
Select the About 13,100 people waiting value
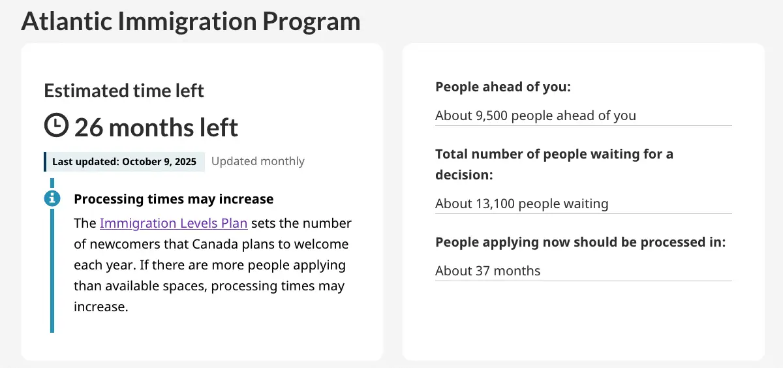(x=521, y=204)
